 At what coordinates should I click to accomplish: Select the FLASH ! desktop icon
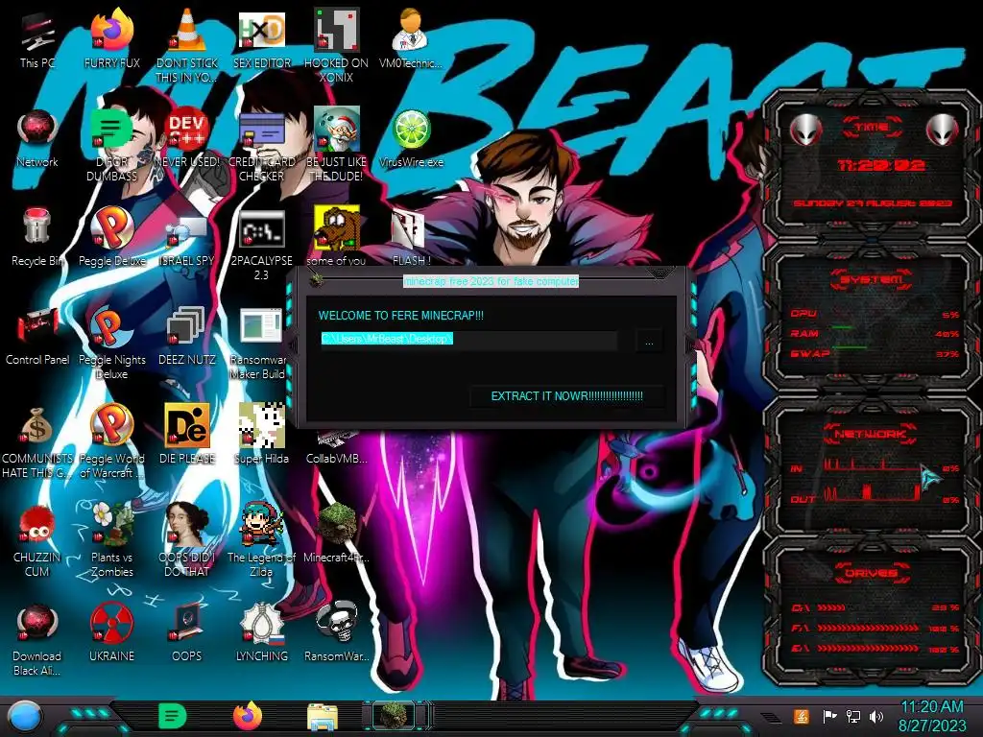tap(411, 238)
